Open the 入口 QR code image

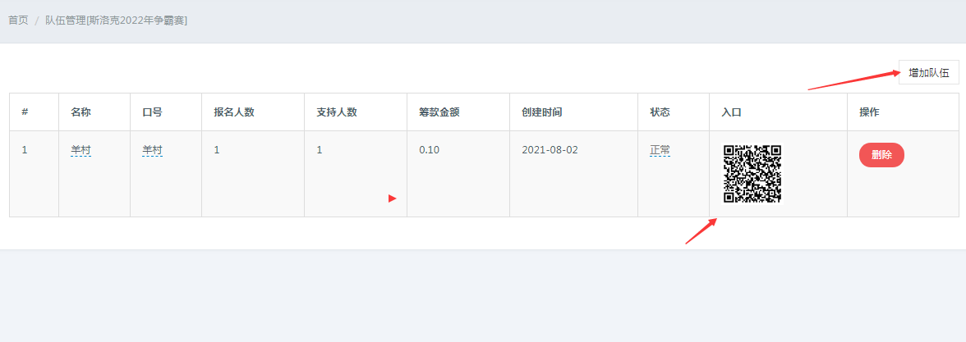pyautogui.click(x=752, y=174)
